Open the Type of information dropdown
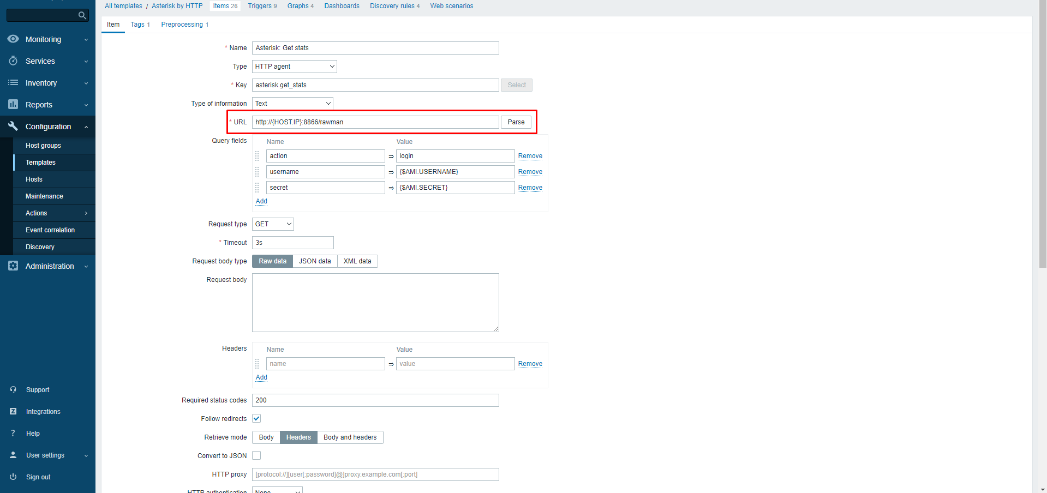The height and width of the screenshot is (493, 1047). click(x=292, y=104)
